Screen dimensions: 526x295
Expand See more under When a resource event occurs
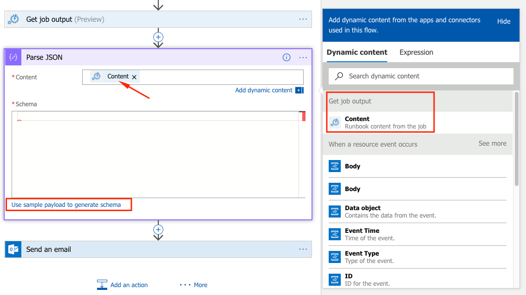click(492, 144)
